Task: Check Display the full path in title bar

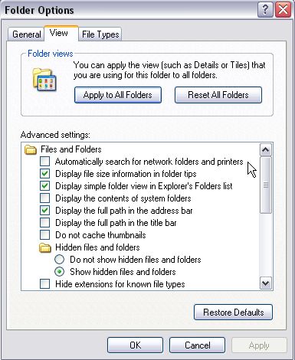Action: coord(45,223)
